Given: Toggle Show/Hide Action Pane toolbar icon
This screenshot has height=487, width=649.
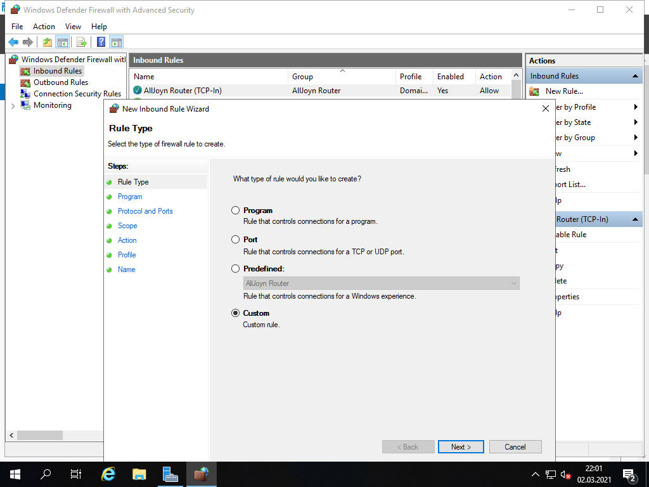Looking at the screenshot, I should tap(116, 42).
